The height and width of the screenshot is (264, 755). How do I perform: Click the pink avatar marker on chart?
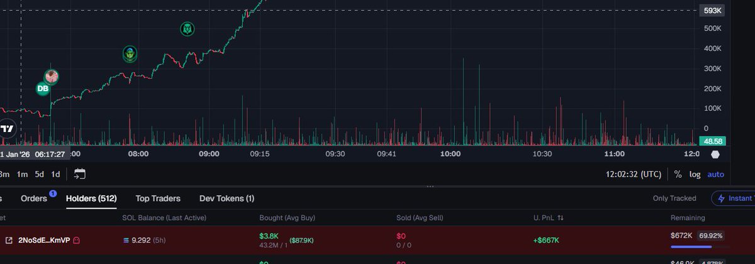tap(51, 77)
